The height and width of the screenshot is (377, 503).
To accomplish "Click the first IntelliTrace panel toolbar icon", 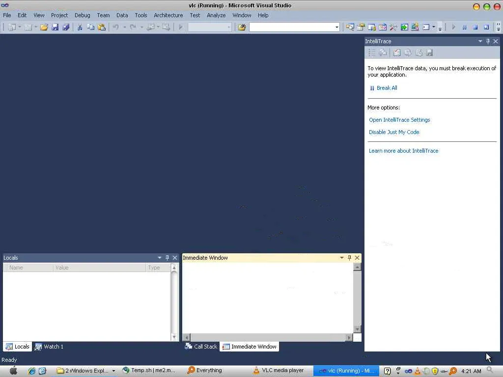I will [x=372, y=53].
